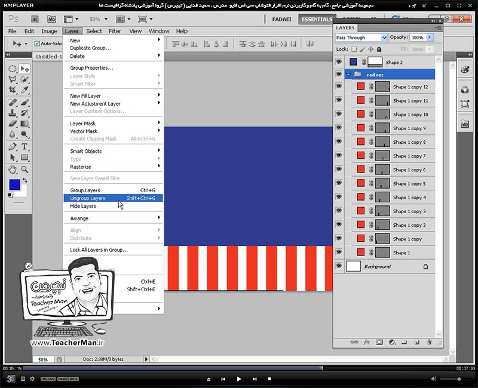
Task: Select the Gradient tool
Action: point(24,124)
